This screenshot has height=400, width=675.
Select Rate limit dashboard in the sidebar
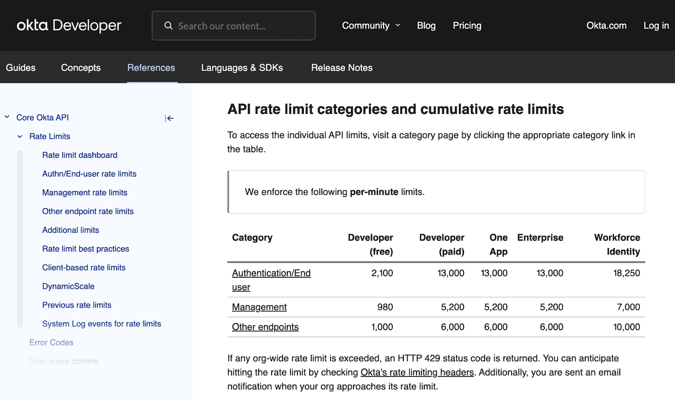click(79, 155)
